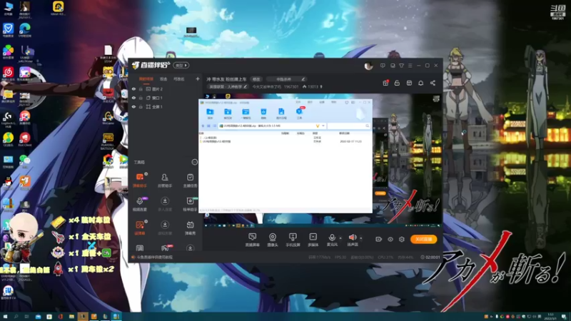
Task: Click the bell notification icon in the stream header
Action: 420,83
